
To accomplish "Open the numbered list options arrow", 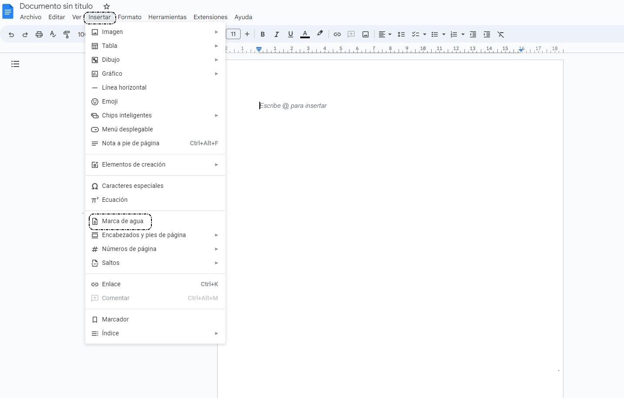I will click(463, 34).
